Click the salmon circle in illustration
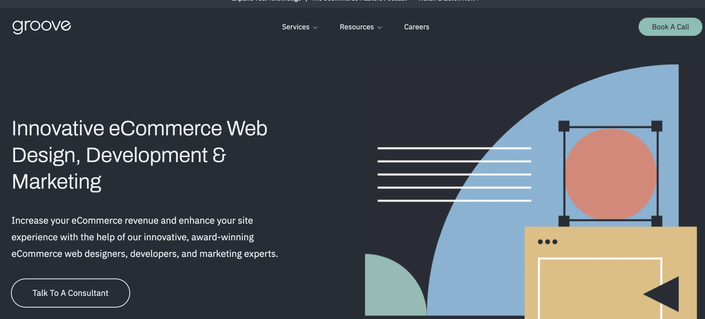705x319 pixels. coord(611,174)
